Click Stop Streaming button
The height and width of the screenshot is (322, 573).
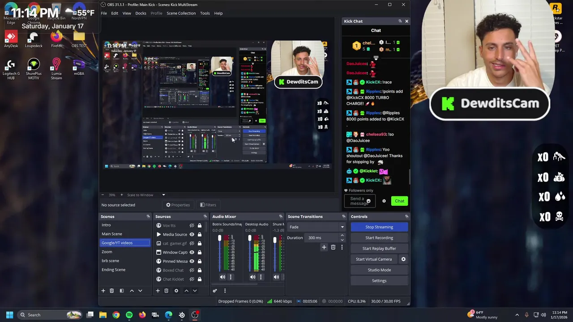379,227
